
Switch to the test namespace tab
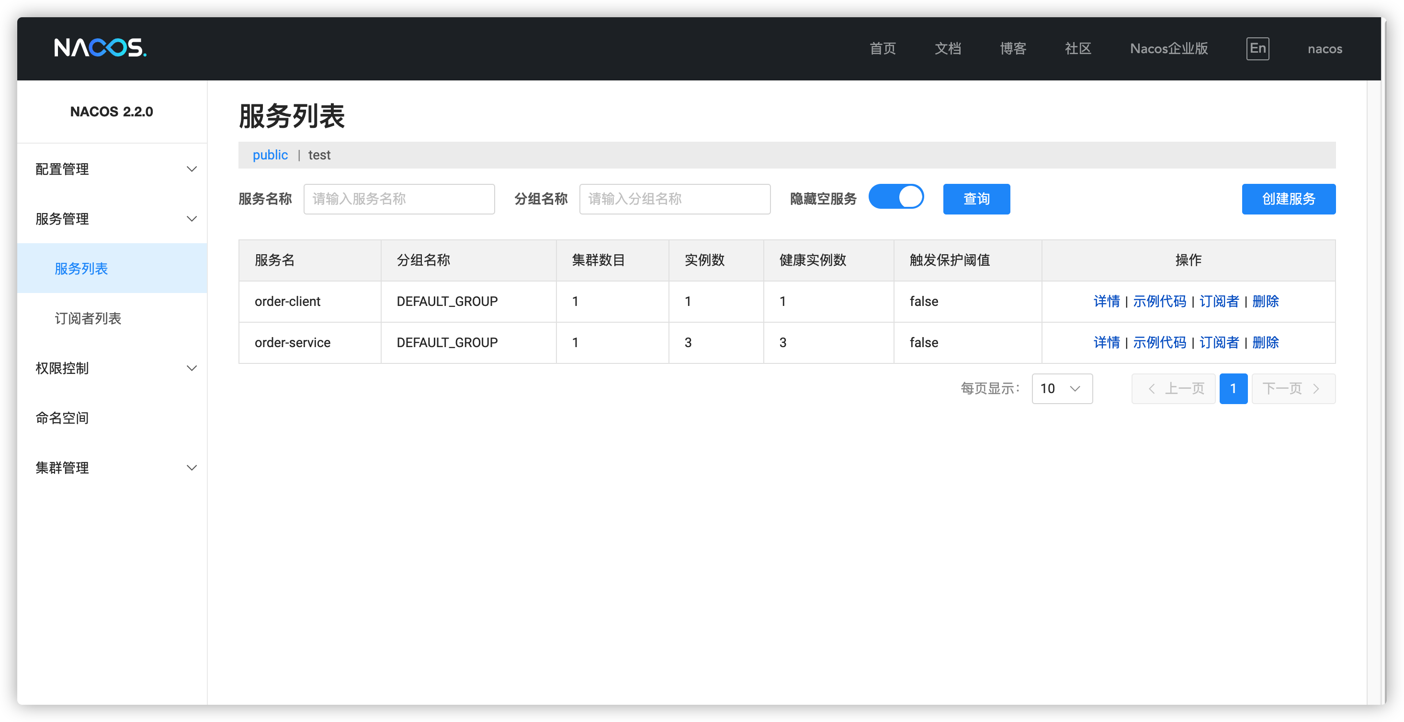(319, 155)
